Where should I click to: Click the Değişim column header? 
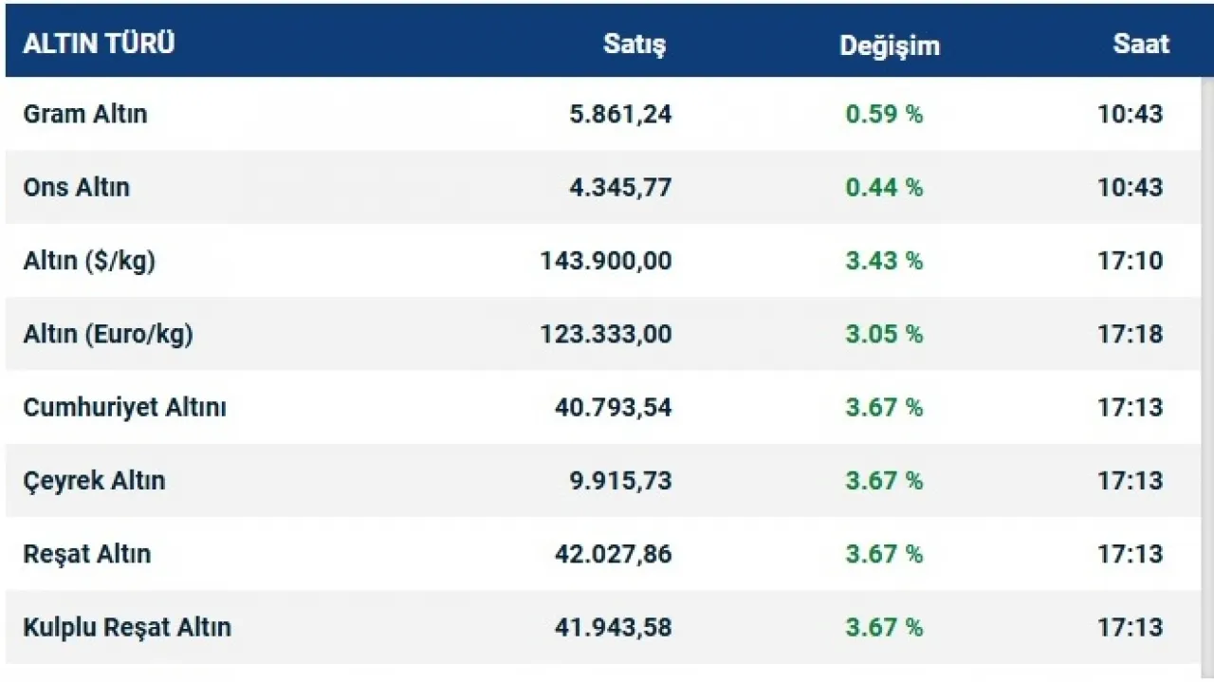pyautogui.click(x=889, y=45)
